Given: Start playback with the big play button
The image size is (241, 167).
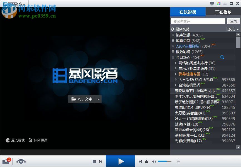Looking at the screenshot, I should [120, 161].
